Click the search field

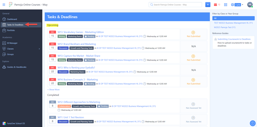175,5
